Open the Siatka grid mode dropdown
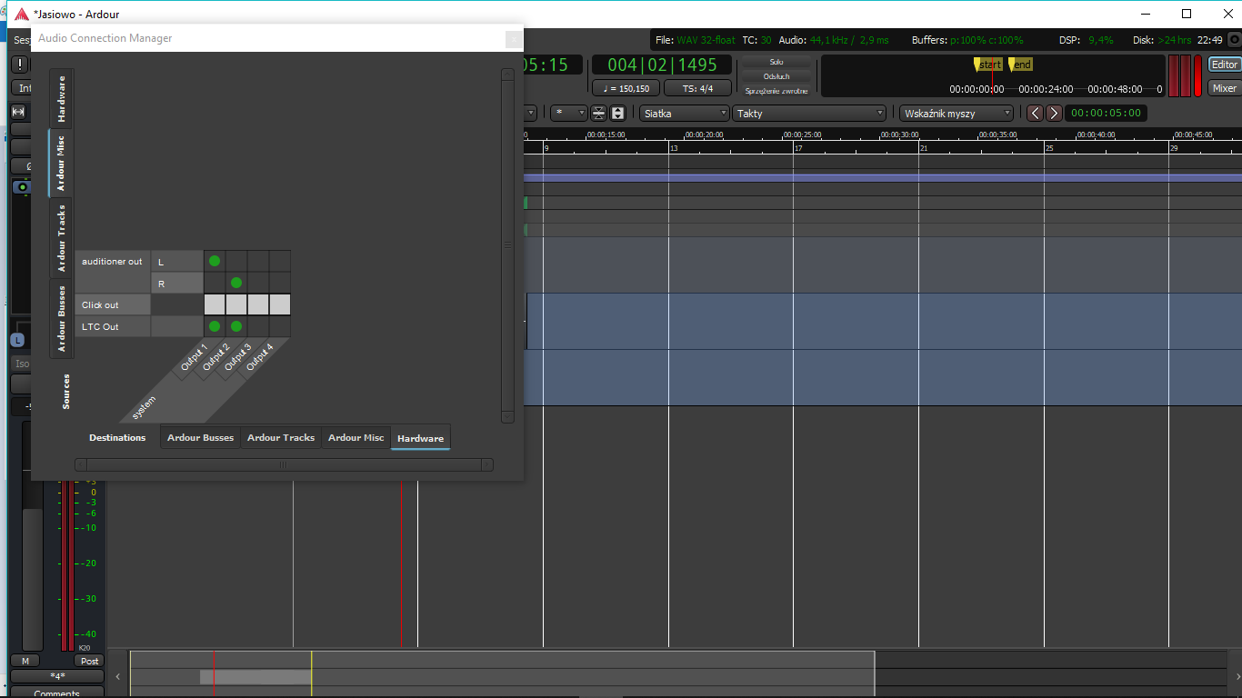 (685, 114)
